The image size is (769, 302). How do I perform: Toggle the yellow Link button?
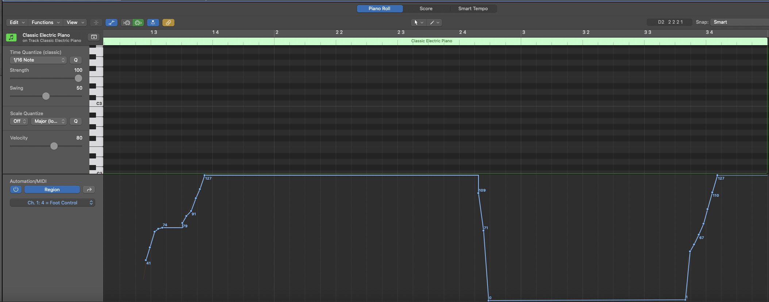coord(168,23)
